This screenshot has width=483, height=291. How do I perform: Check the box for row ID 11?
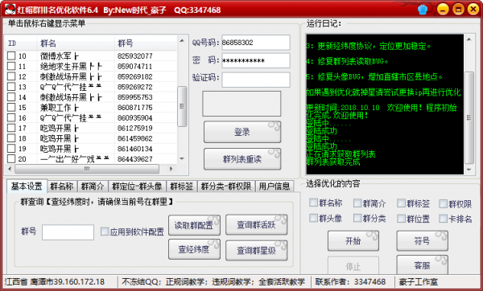11,66
